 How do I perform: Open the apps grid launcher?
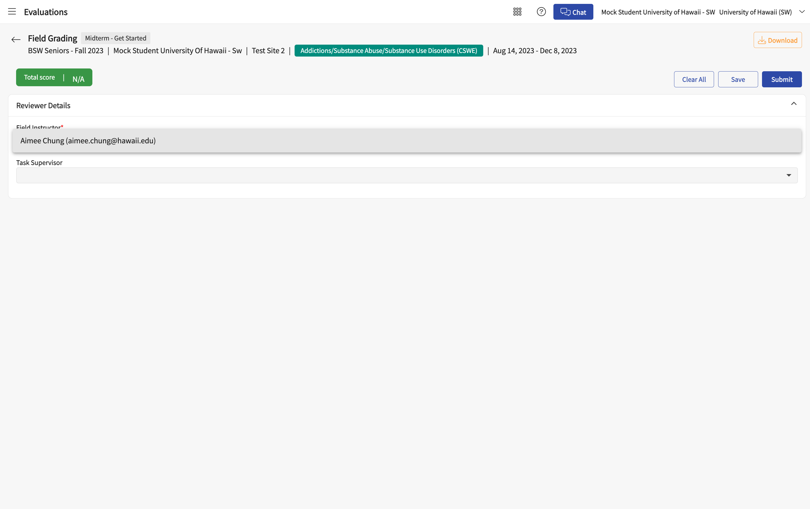point(517,12)
